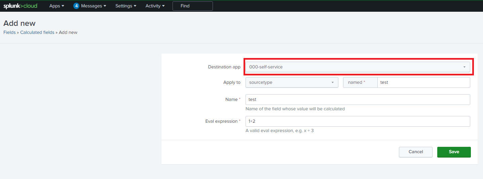Click the 'Apply to' label
The image size is (483, 179).
click(232, 82)
